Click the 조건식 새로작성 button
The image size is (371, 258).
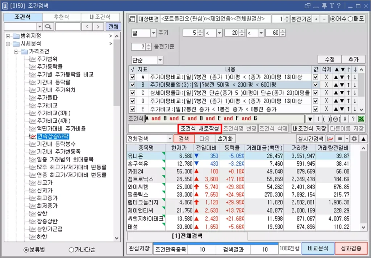click(200, 129)
